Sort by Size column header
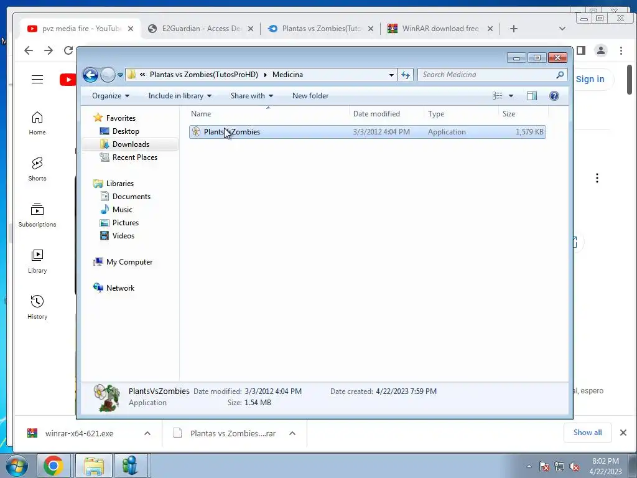The height and width of the screenshot is (478, 637). point(523,114)
